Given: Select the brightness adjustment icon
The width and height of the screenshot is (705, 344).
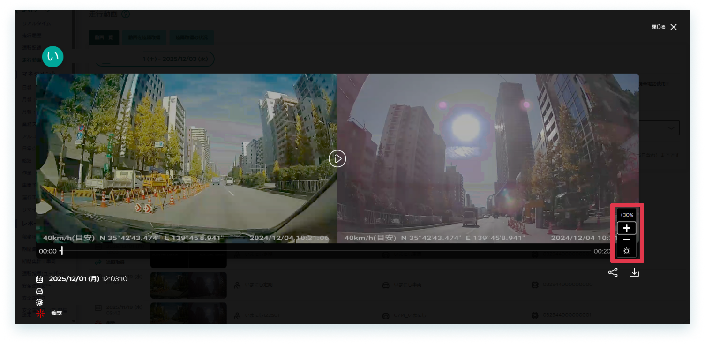Looking at the screenshot, I should [626, 251].
